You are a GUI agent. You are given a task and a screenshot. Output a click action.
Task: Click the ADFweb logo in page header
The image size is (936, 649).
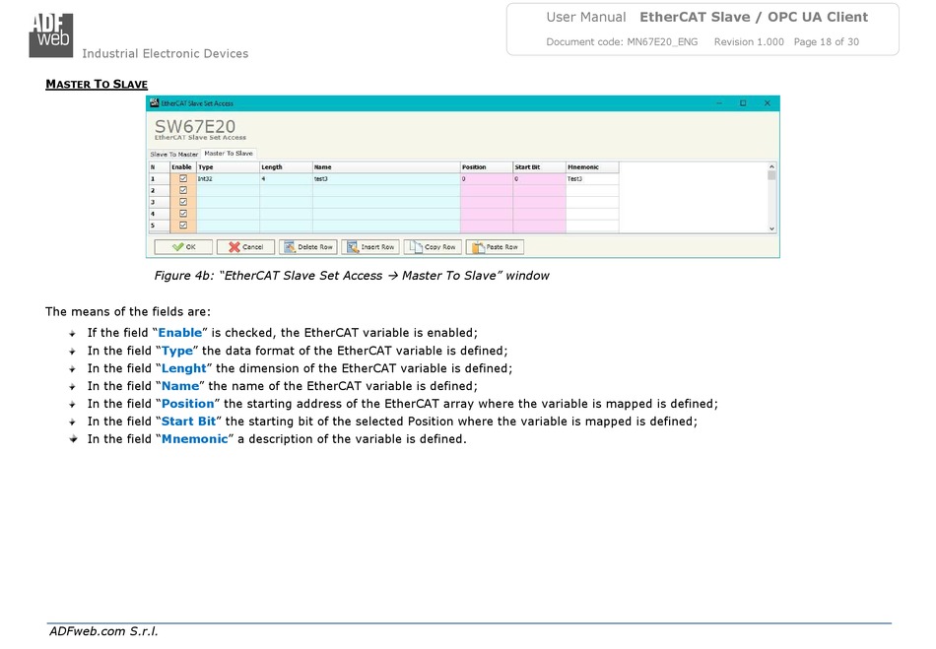49,34
